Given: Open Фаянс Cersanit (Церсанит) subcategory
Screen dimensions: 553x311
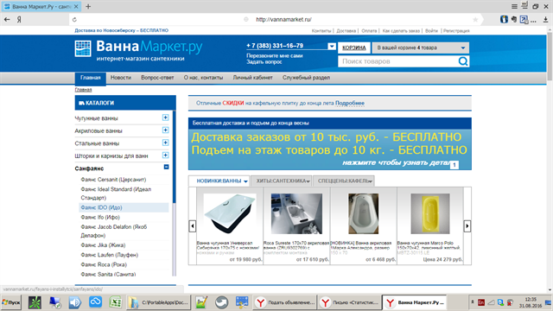Looking at the screenshot, I should coord(113,180).
